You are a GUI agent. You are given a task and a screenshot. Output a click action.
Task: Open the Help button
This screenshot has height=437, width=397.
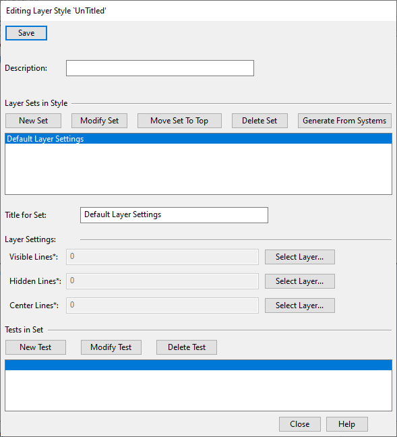[x=347, y=424]
